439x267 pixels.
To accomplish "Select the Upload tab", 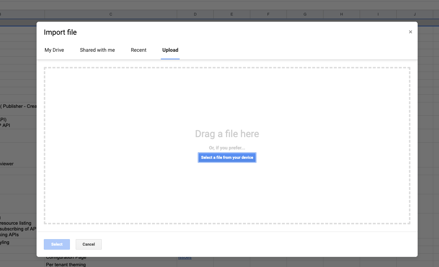I will pyautogui.click(x=170, y=50).
